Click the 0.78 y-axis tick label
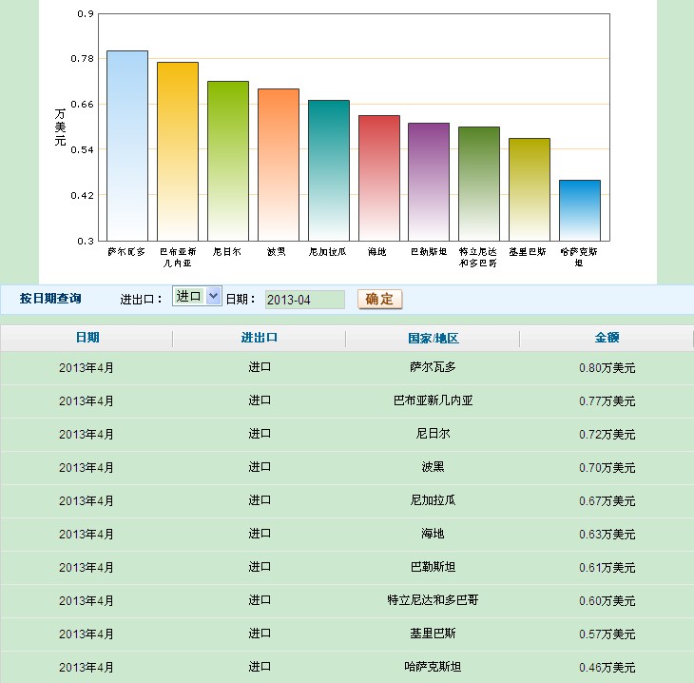The width and height of the screenshot is (694, 683). pyautogui.click(x=83, y=58)
